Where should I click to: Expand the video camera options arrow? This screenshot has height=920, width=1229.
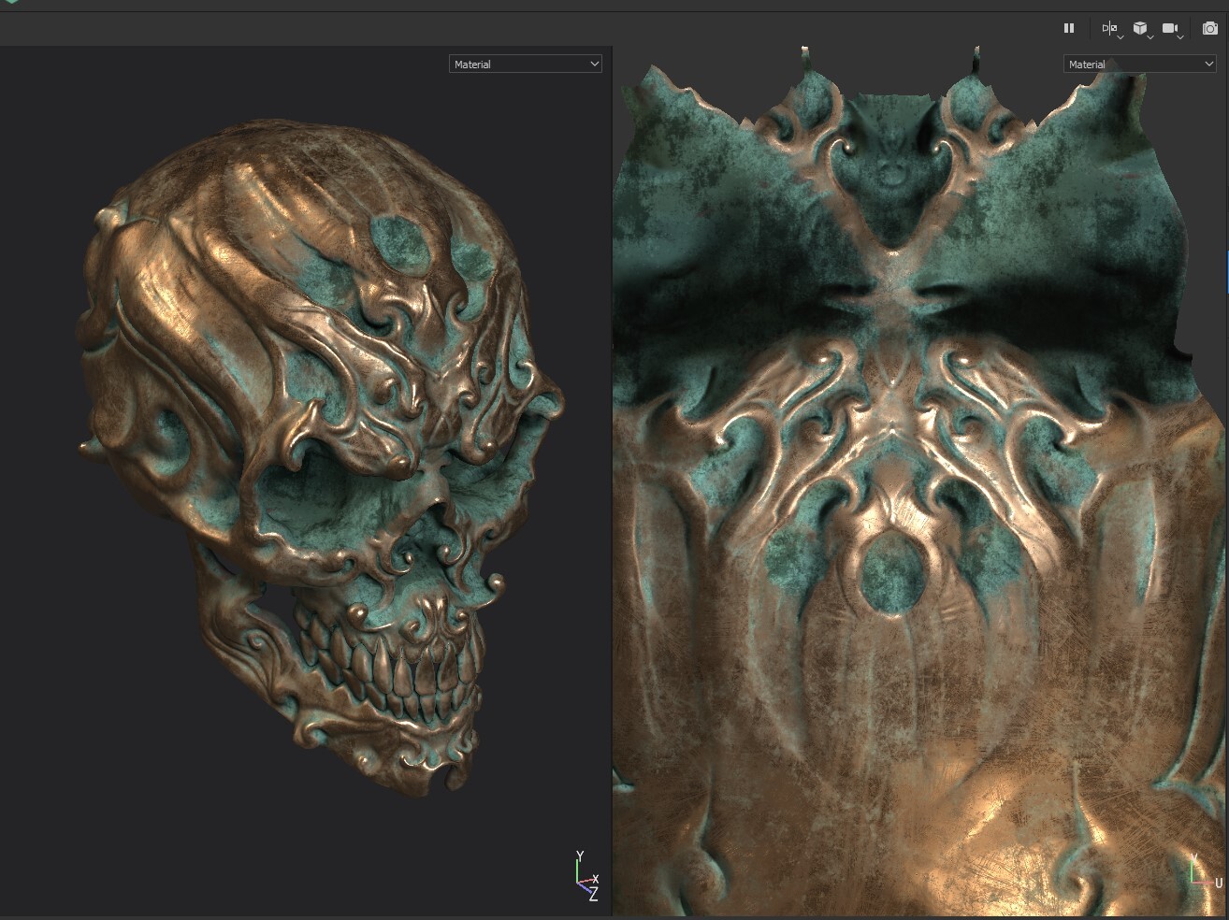point(1180,37)
